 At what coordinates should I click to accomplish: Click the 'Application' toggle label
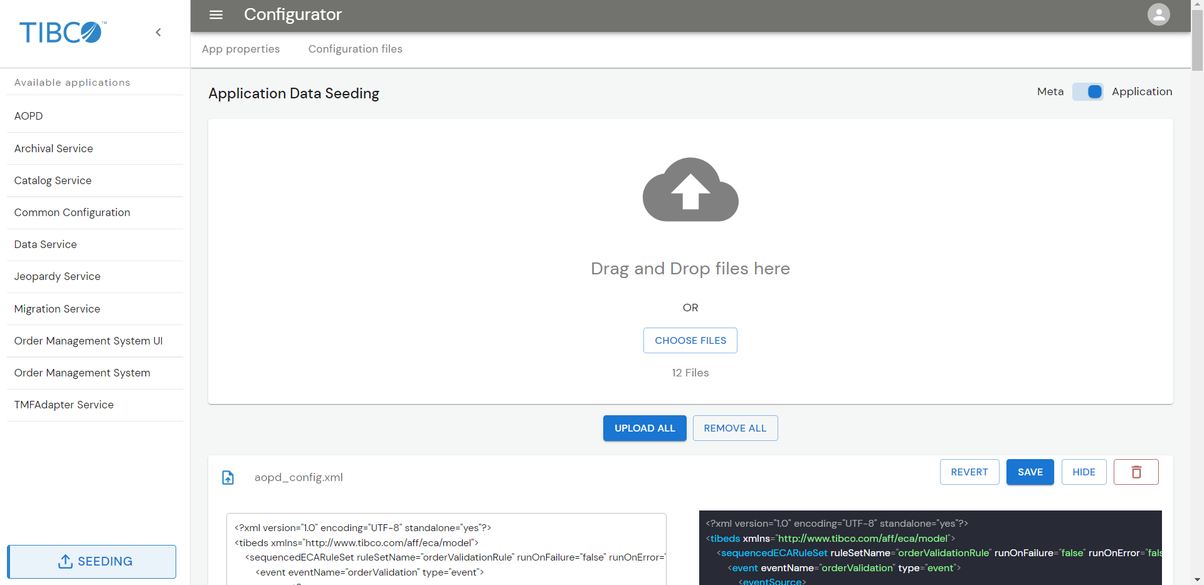1142,91
